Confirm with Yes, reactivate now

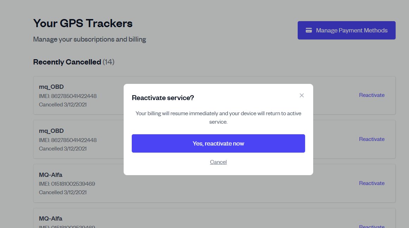point(218,143)
